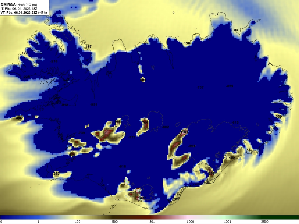
Task: Click the '0' label on the legend
Action: [1, 222]
